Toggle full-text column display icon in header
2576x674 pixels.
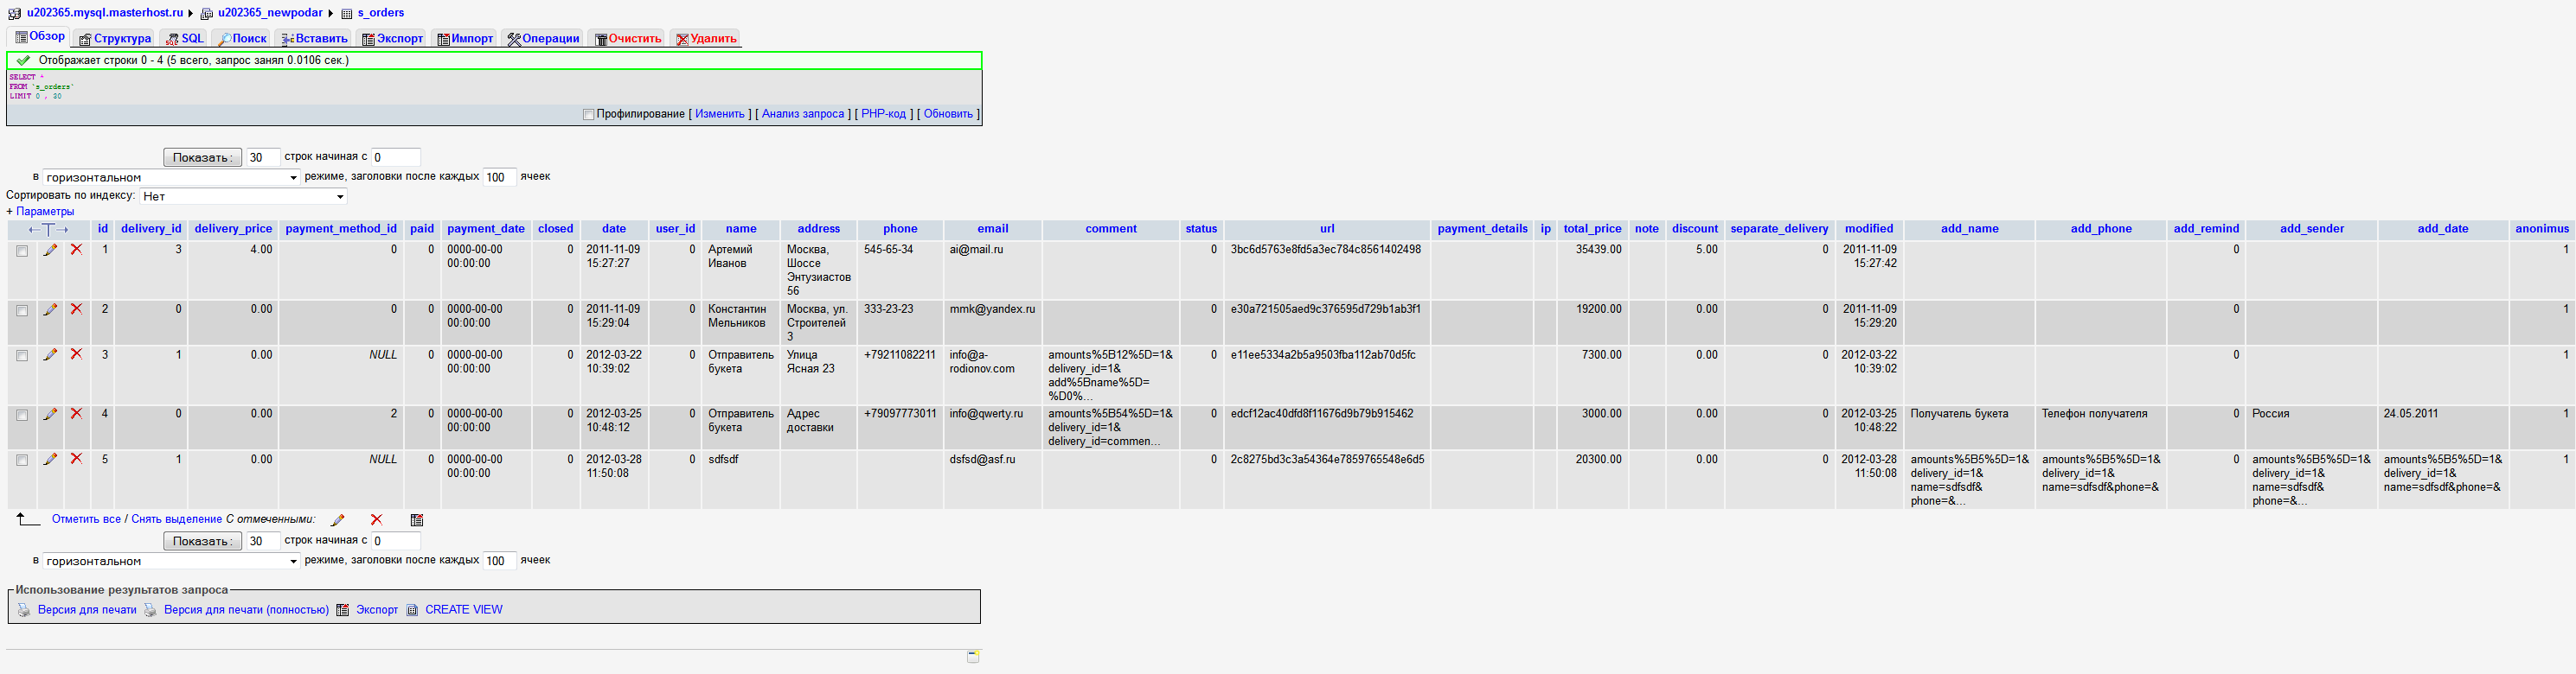[x=48, y=230]
